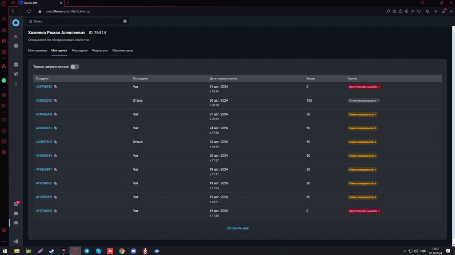455x255 pixels.
Task: Open Opera downloads icon in toolbar
Action: tap(443, 11)
